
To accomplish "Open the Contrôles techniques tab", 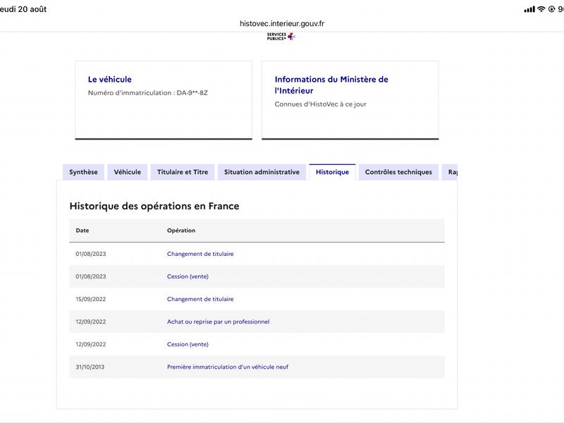I will 398,172.
